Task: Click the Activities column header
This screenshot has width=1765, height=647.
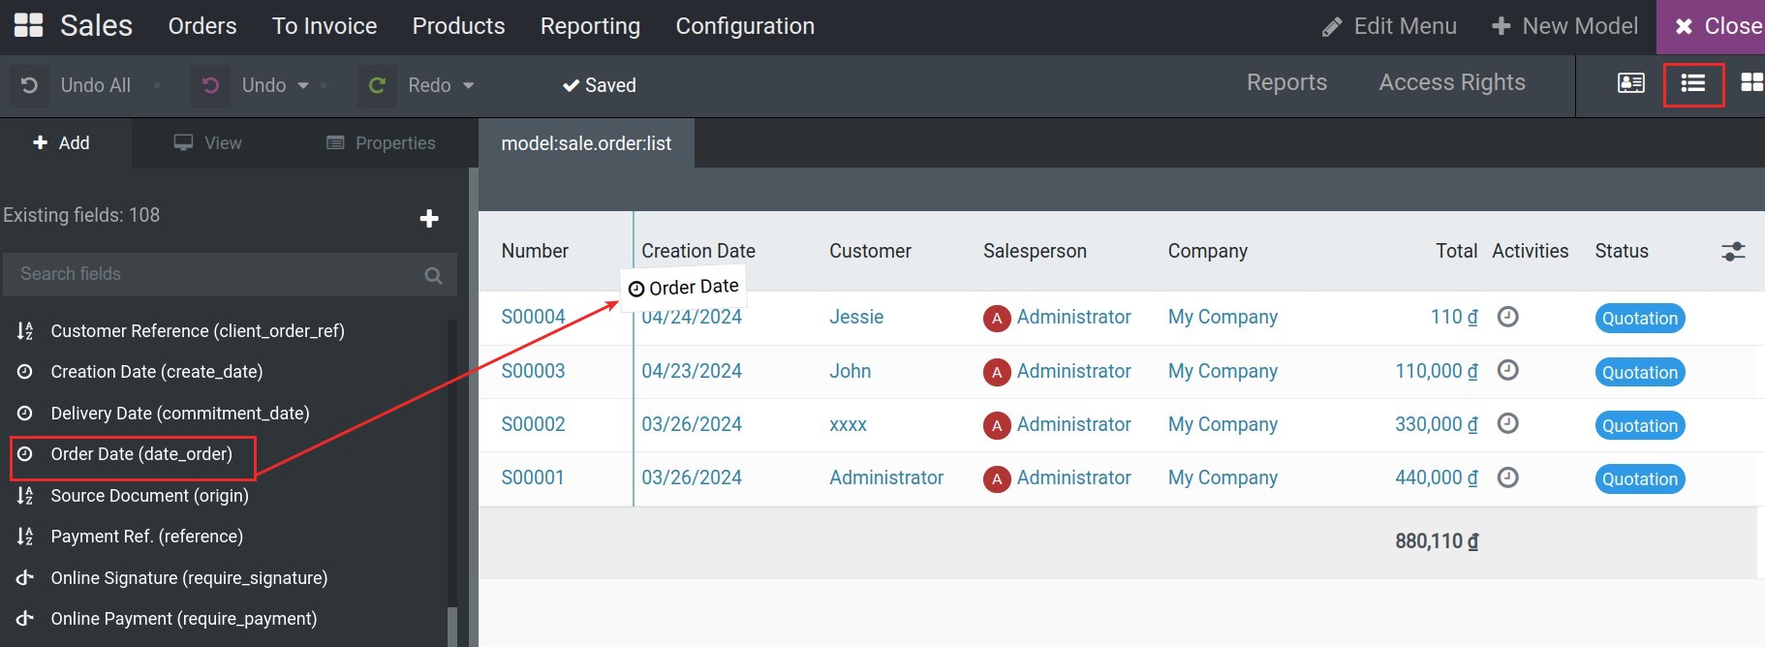Action: point(1530,251)
